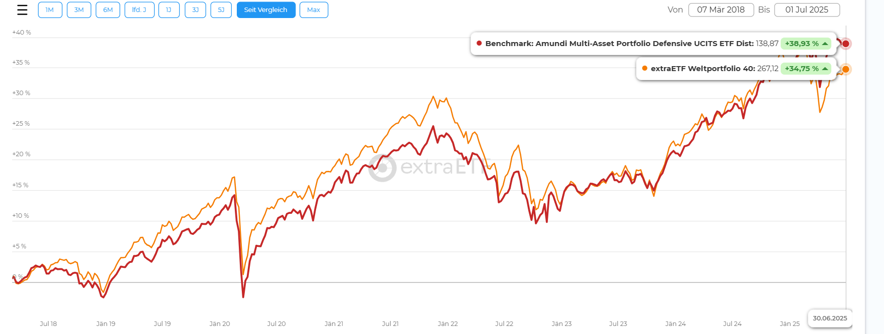This screenshot has width=884, height=334.
Task: Click the green arrow beside +38,93 %
Action: tap(825, 44)
